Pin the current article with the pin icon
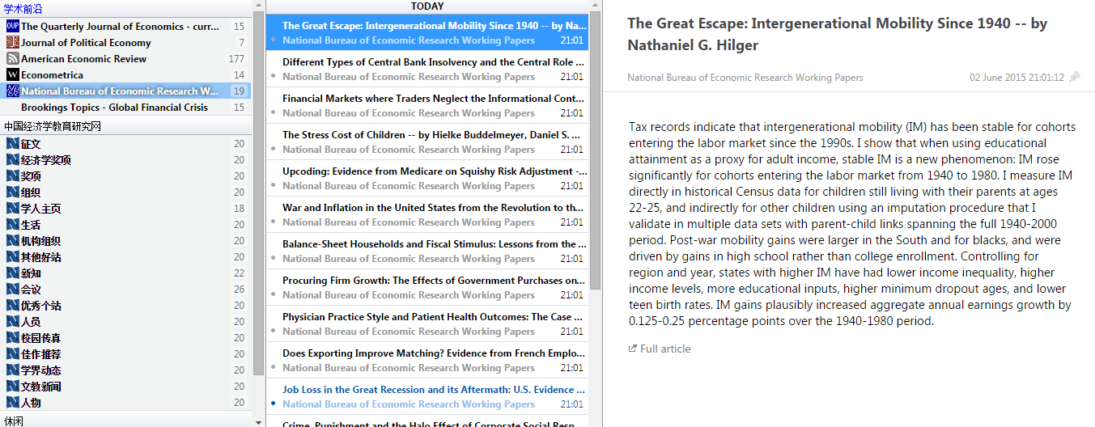1095x427 pixels. tap(1075, 78)
